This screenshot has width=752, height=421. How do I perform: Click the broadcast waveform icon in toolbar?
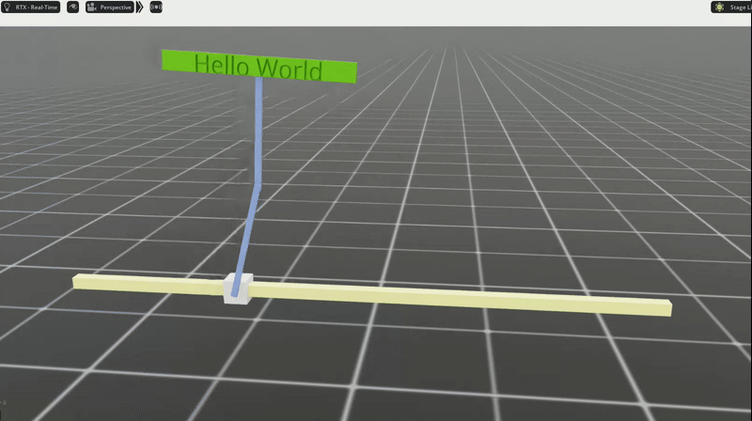[x=156, y=7]
